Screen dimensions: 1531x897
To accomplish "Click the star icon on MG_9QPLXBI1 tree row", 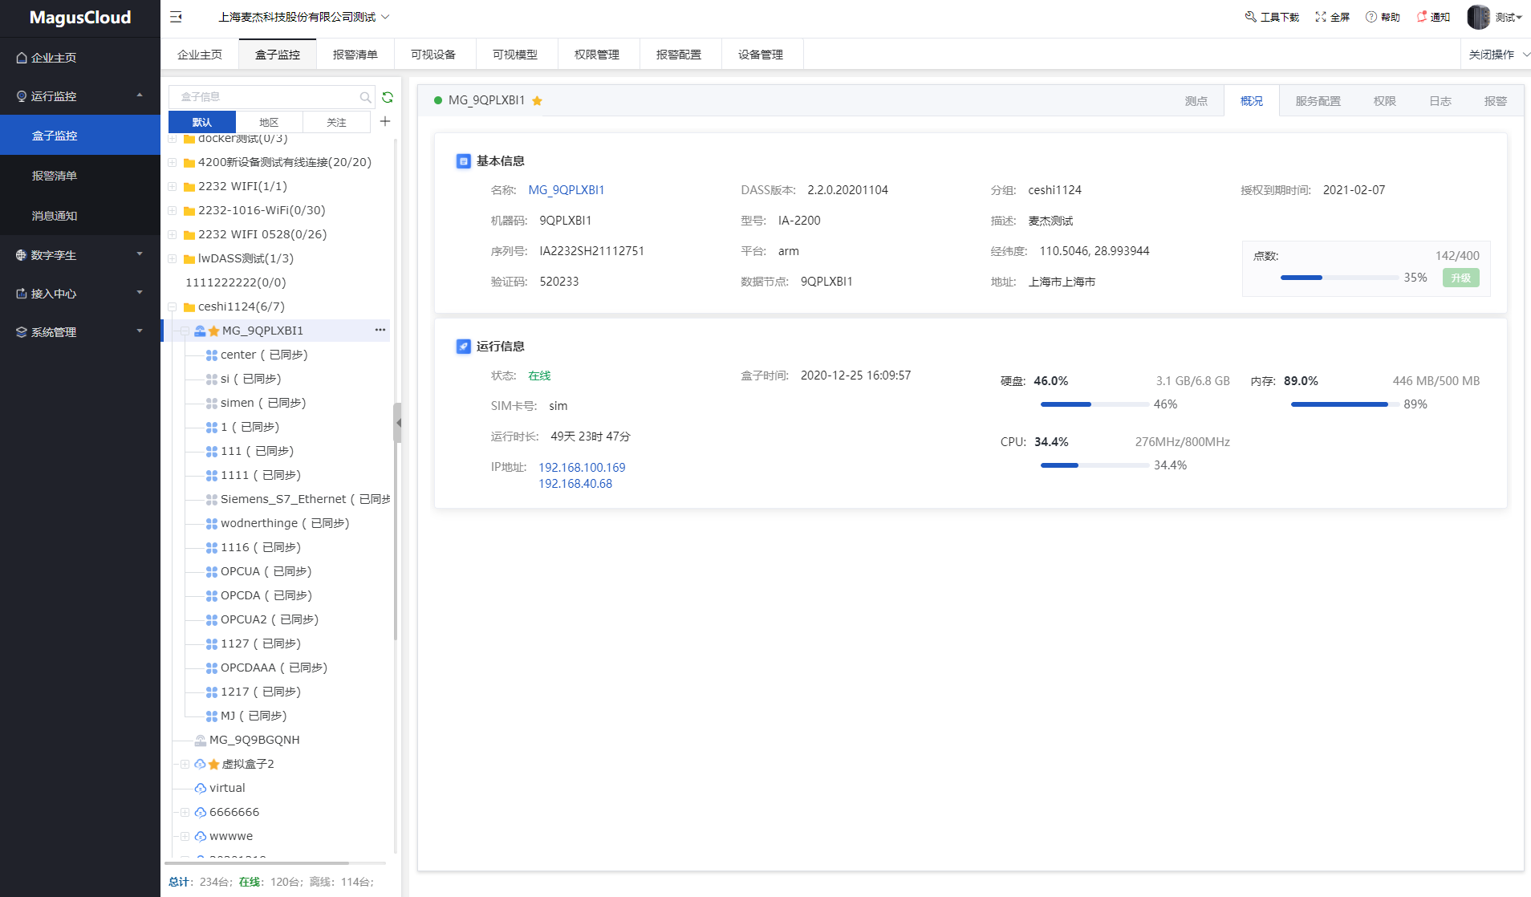I will [214, 331].
